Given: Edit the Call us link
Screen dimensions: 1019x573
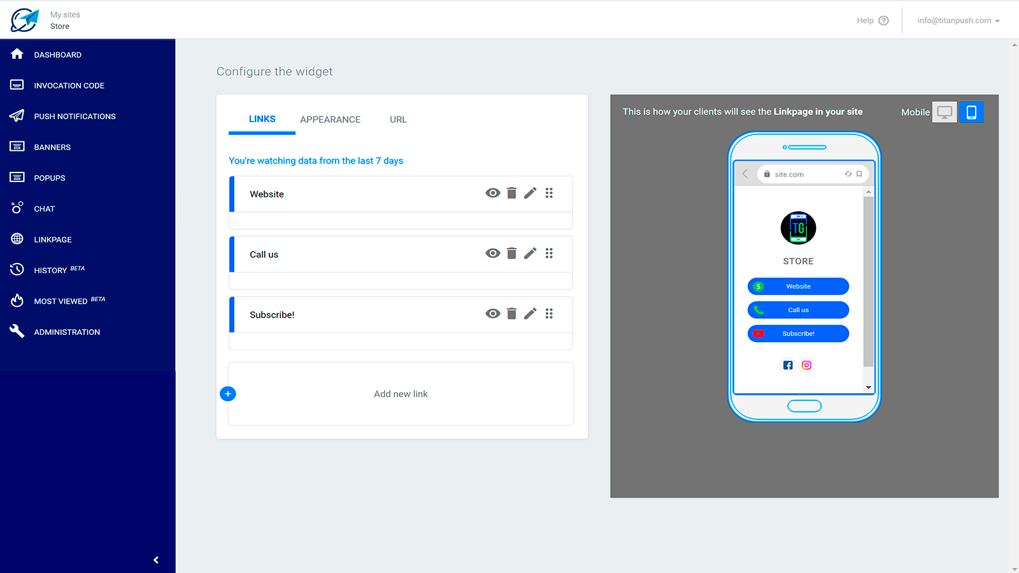Looking at the screenshot, I should (x=530, y=253).
